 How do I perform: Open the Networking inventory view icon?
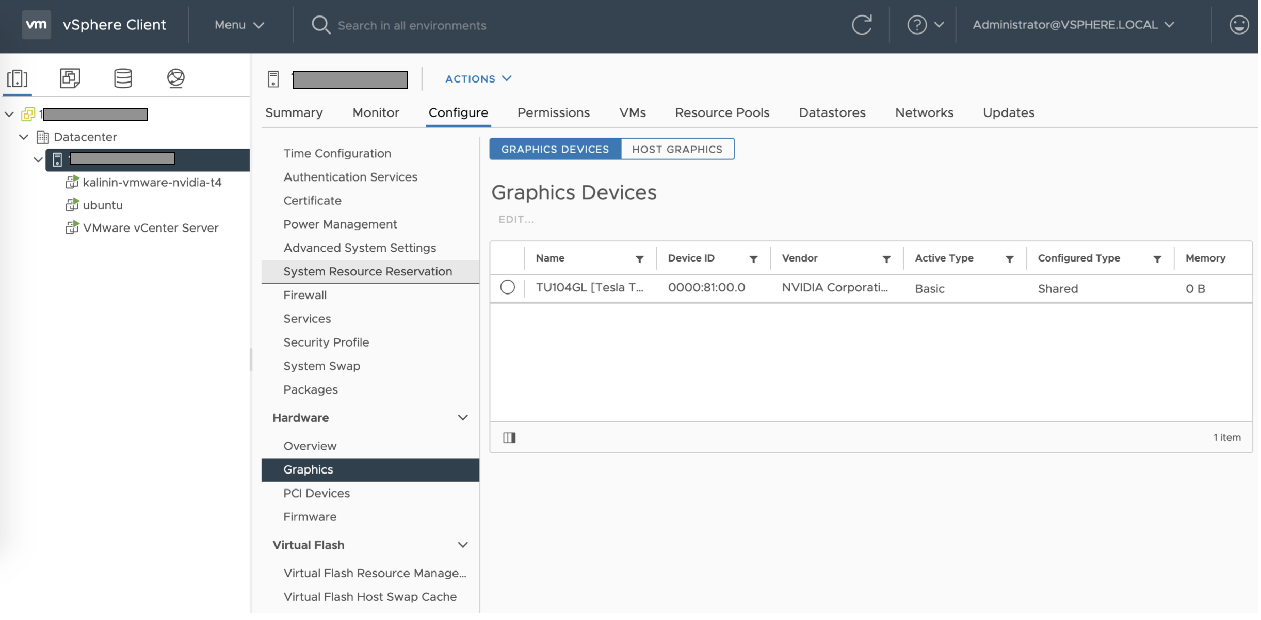coord(175,78)
